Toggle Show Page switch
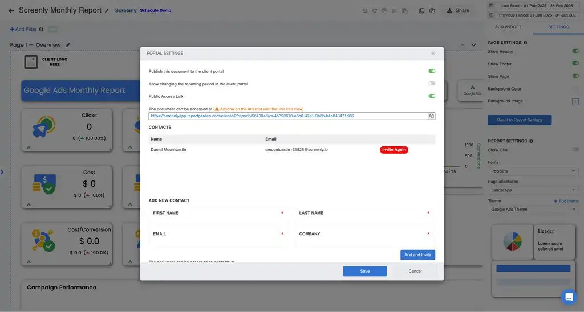 click(x=575, y=76)
